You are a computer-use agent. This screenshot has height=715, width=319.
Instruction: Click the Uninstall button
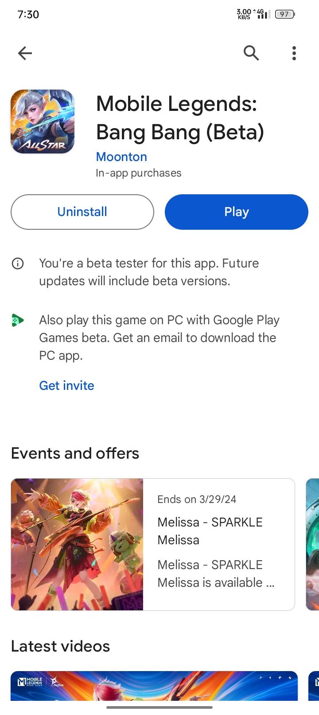tap(82, 212)
